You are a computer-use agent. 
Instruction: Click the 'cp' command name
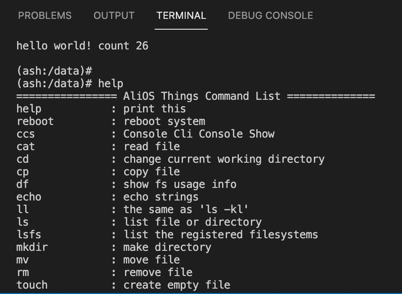click(x=22, y=172)
